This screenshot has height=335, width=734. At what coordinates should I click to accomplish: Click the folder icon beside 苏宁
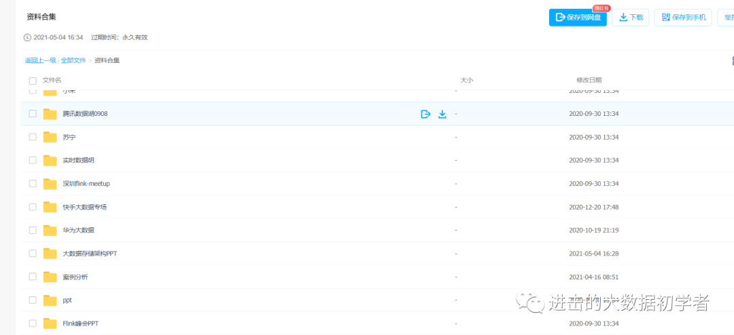tap(50, 137)
